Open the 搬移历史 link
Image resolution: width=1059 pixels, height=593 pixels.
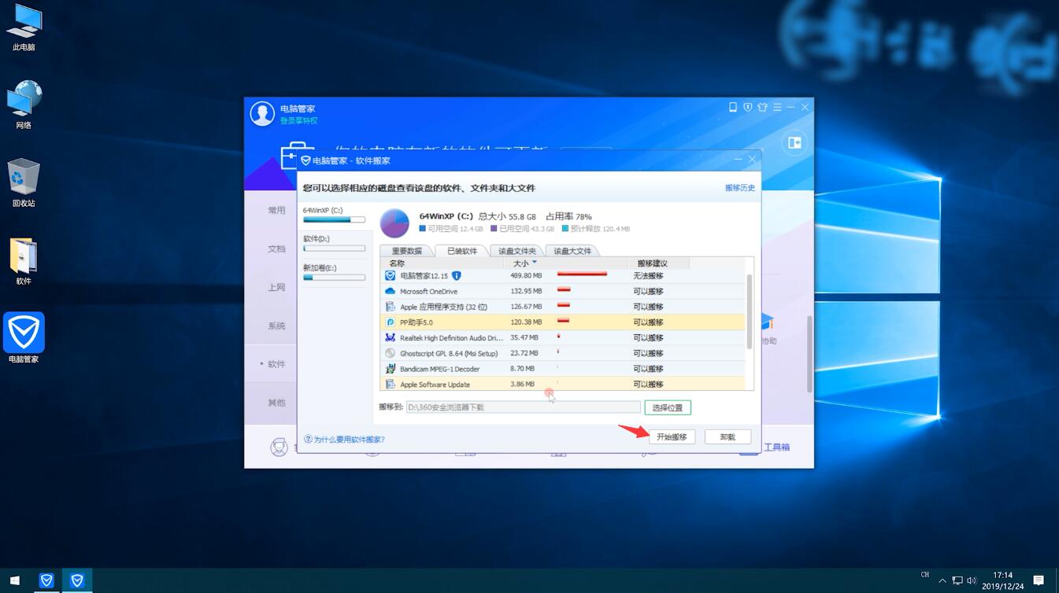coord(740,188)
